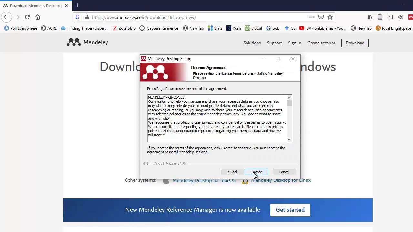Open the Gobi bookmark
The width and height of the screenshot is (413, 232).
click(273, 28)
